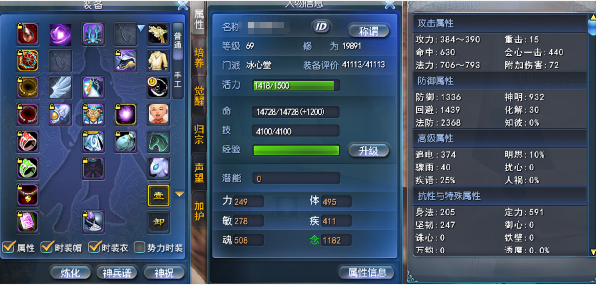The image size is (596, 285).
Task: Click the golden 壹 equipment set icon
Action: [x=158, y=195]
